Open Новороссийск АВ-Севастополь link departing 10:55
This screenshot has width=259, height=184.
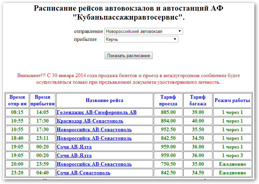tap(94, 130)
